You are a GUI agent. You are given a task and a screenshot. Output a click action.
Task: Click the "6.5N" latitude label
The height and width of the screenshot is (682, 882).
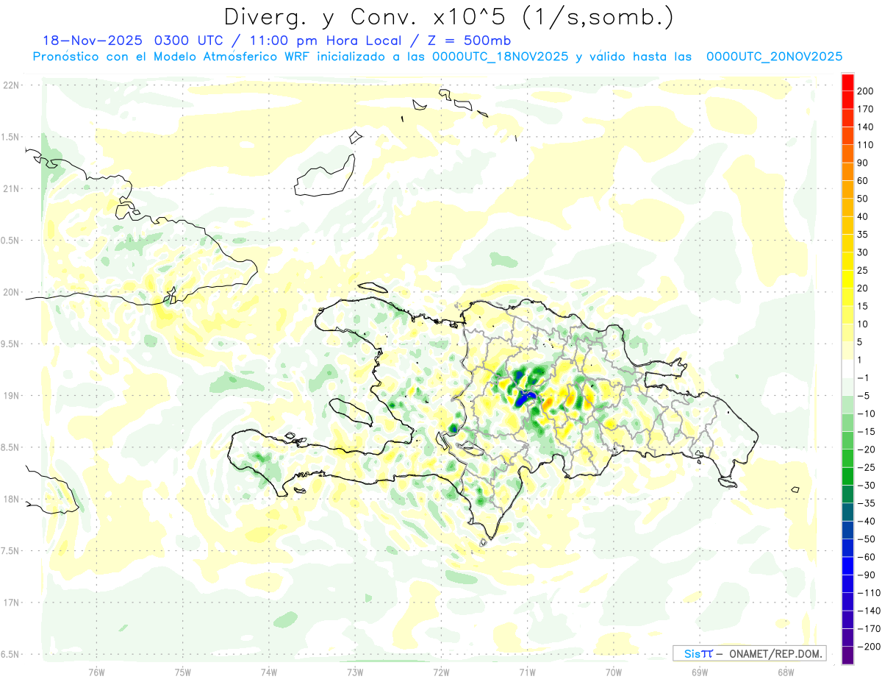click(10, 654)
